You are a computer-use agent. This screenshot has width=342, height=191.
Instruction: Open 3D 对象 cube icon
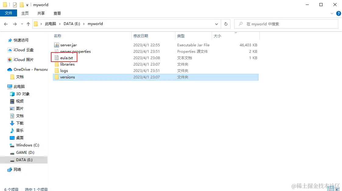coord(12,94)
